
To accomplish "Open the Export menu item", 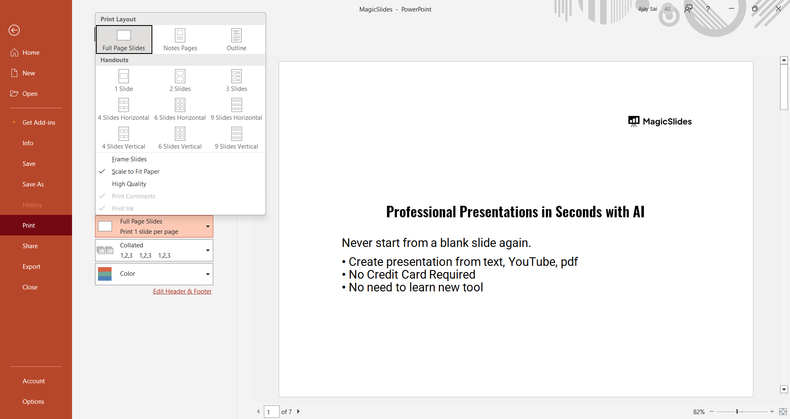I will [x=31, y=267].
